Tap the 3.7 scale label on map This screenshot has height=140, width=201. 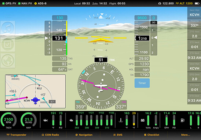pyautogui.click(x=52, y=102)
